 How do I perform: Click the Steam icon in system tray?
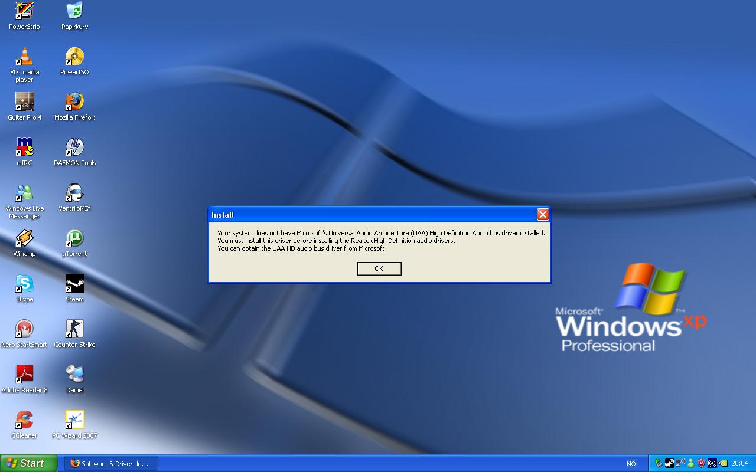click(x=670, y=463)
